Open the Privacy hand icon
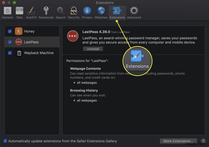The width and height of the screenshot is (209, 147). tap(87, 11)
